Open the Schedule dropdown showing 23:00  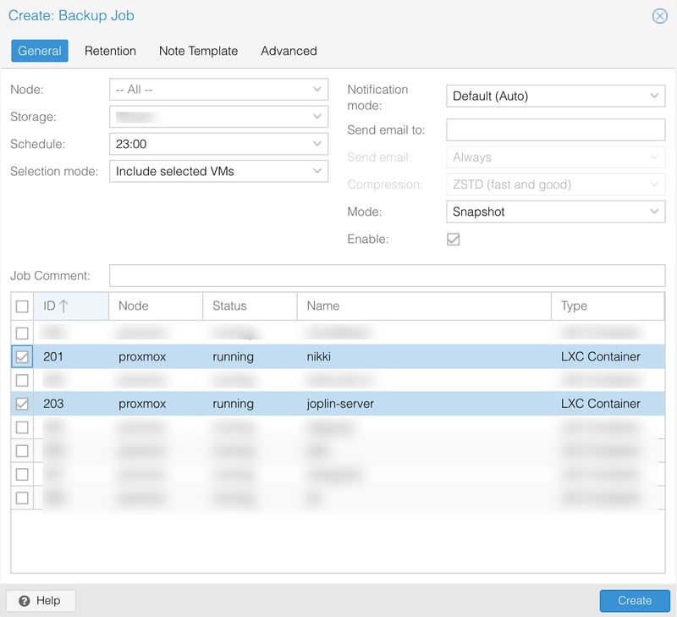(317, 144)
